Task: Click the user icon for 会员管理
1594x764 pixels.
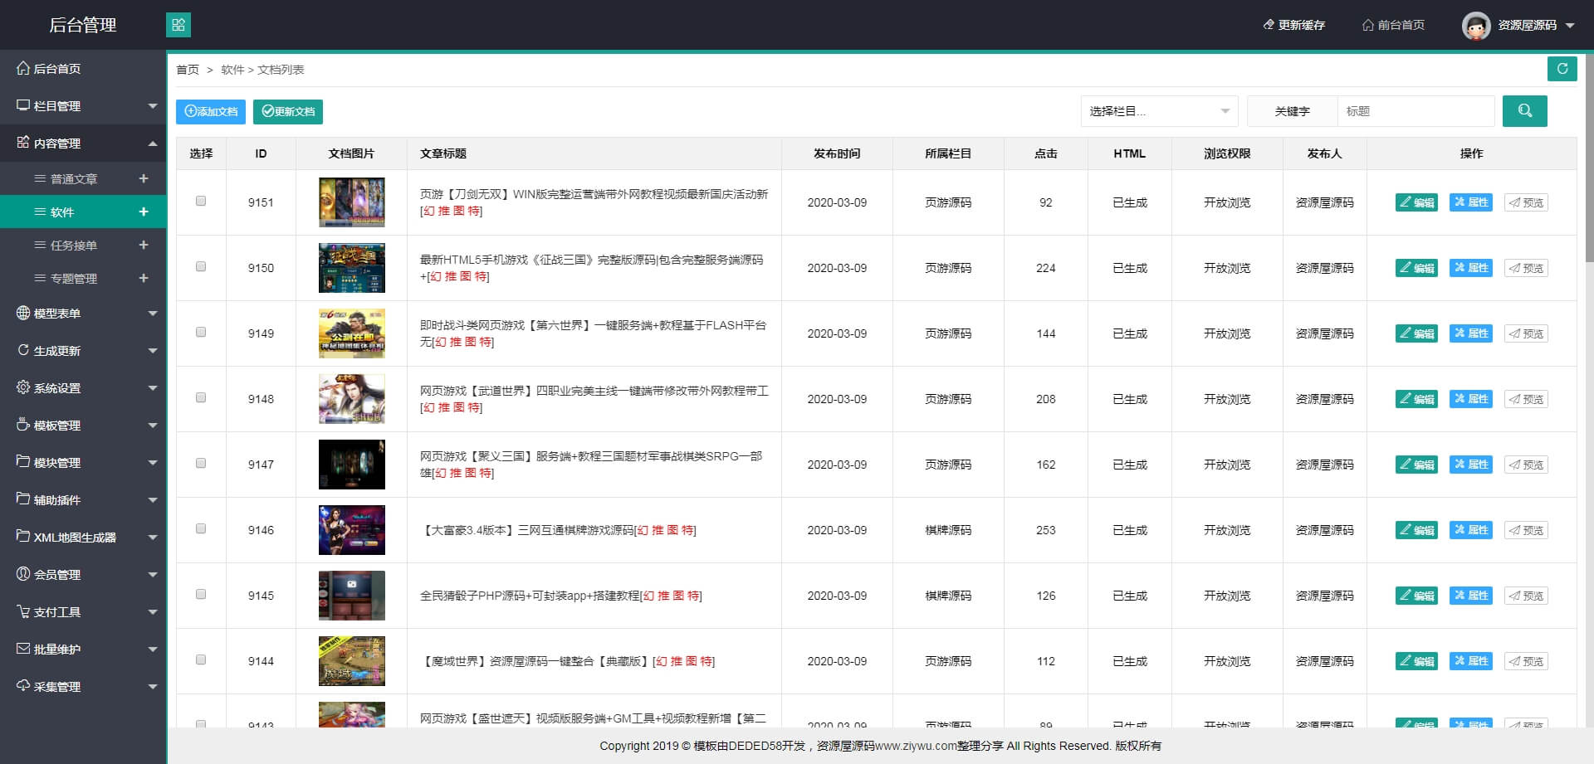Action: (x=23, y=574)
